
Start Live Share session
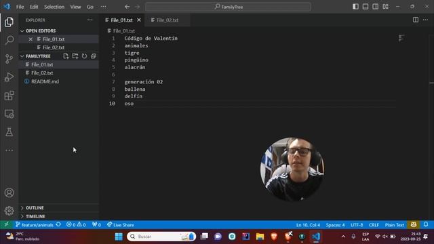pos(121,225)
